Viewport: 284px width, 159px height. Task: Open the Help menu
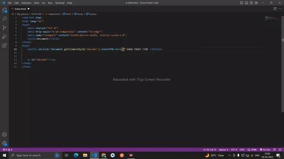(x=70, y=3)
